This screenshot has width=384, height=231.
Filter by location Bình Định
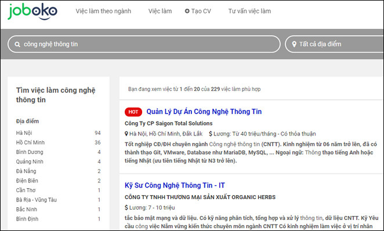click(x=27, y=219)
